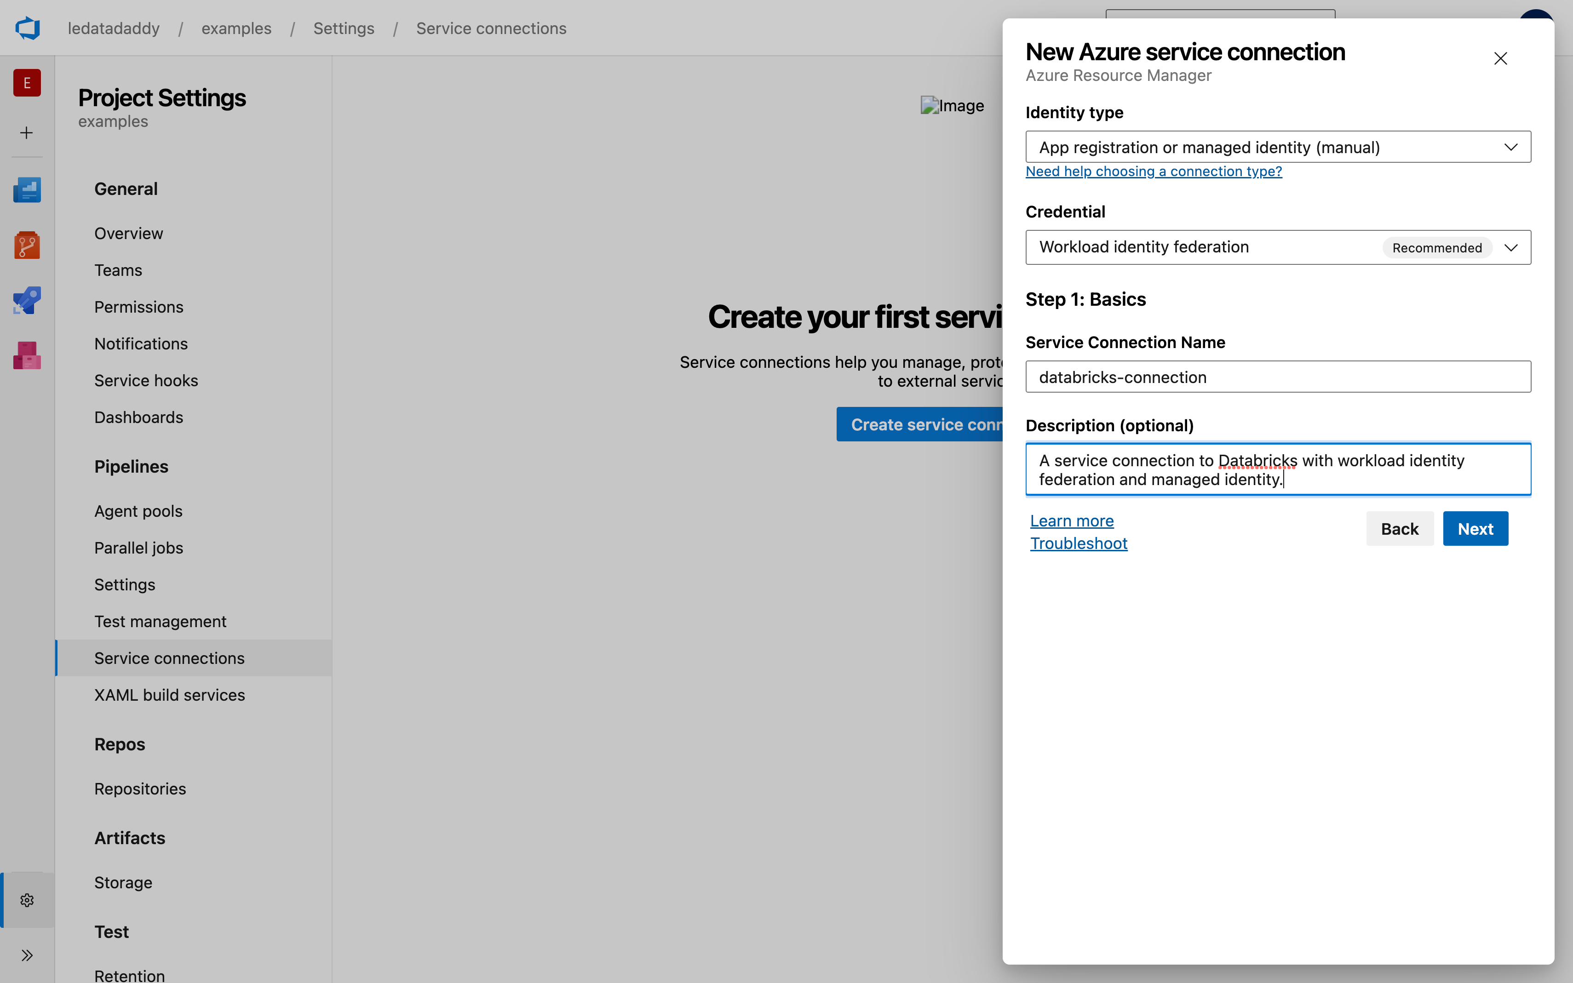Open Agent pools settings page
Image resolution: width=1573 pixels, height=983 pixels.
tap(138, 511)
